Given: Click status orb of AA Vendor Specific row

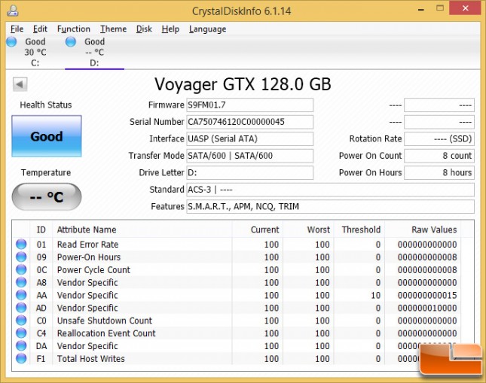Looking at the screenshot, I should coord(21,295).
